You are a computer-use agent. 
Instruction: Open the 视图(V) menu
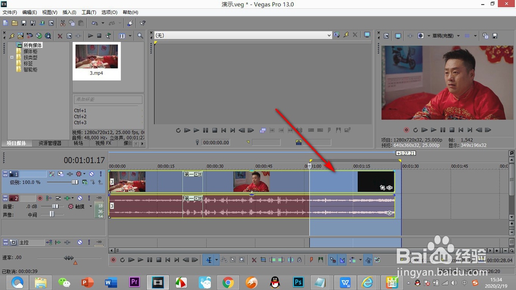point(50,12)
